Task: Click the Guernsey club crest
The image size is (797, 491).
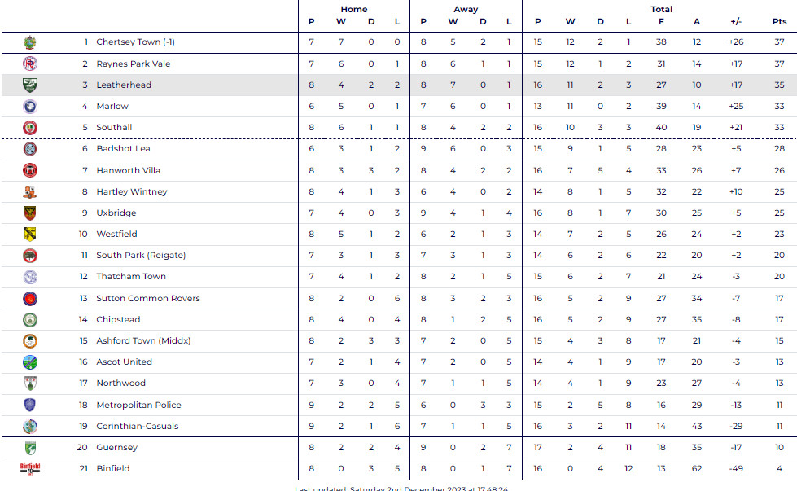Action: pyautogui.click(x=30, y=447)
